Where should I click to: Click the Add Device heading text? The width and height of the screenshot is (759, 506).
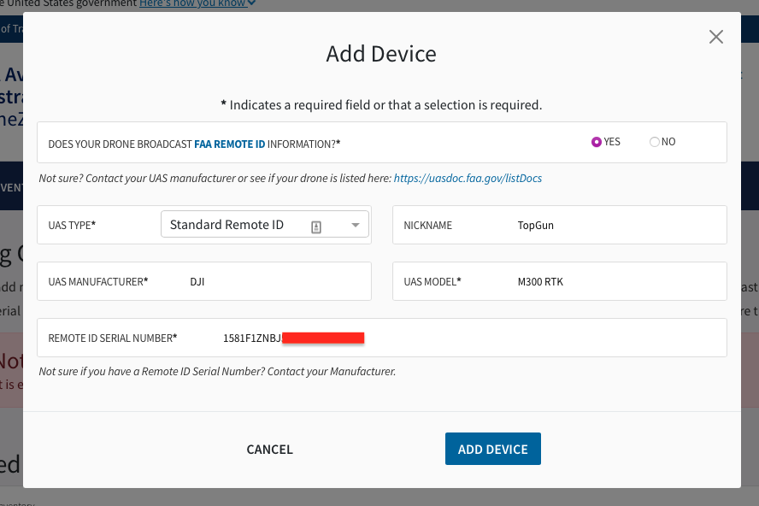[x=381, y=54]
